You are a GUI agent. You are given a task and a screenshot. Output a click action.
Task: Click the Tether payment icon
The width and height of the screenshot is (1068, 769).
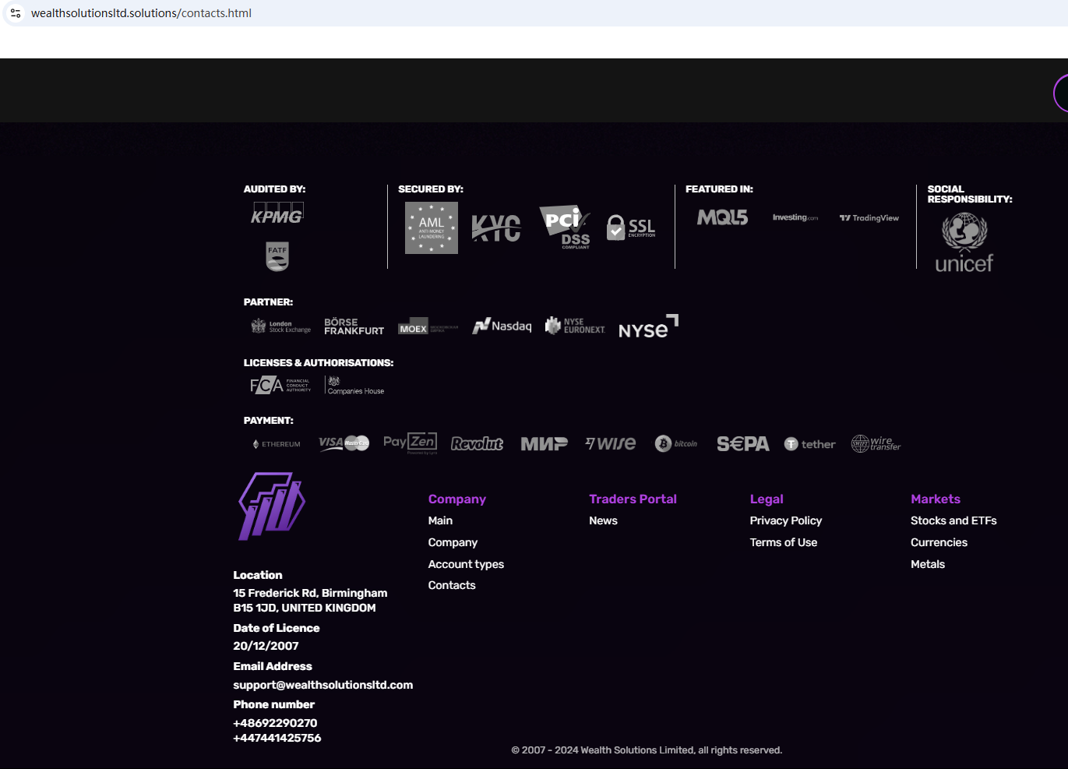pyautogui.click(x=809, y=444)
